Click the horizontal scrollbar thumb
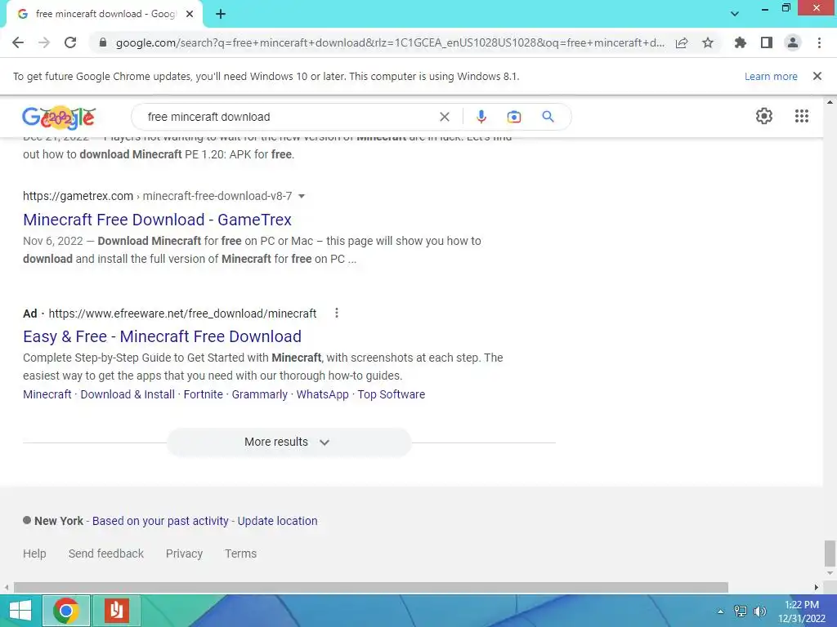 click(x=371, y=587)
